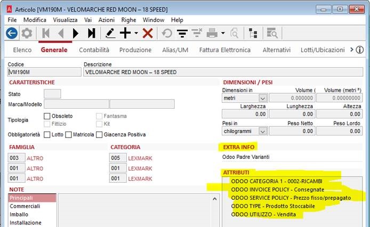Select Commerciali in the Note list

pyautogui.click(x=25, y=206)
